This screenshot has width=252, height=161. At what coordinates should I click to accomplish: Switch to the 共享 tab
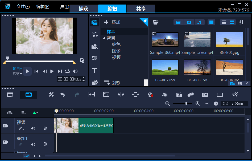(x=141, y=9)
